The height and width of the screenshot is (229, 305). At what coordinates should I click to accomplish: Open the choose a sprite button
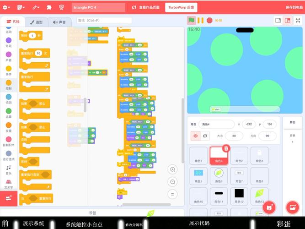pyautogui.click(x=269, y=207)
